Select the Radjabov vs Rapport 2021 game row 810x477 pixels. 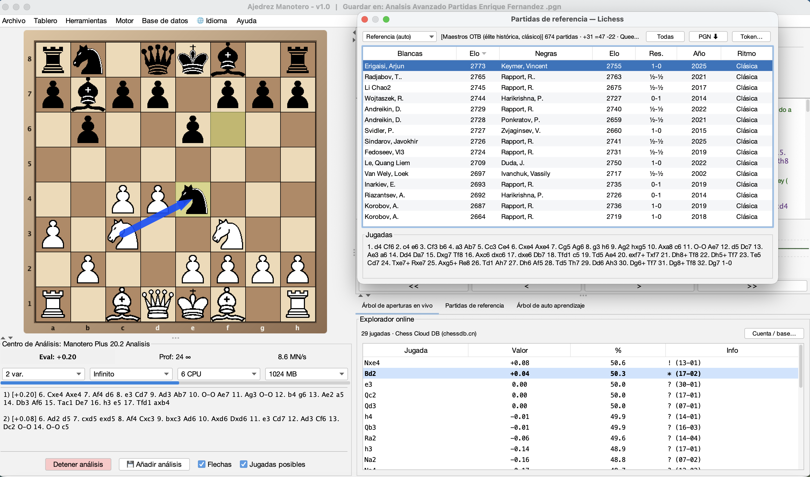tap(567, 77)
